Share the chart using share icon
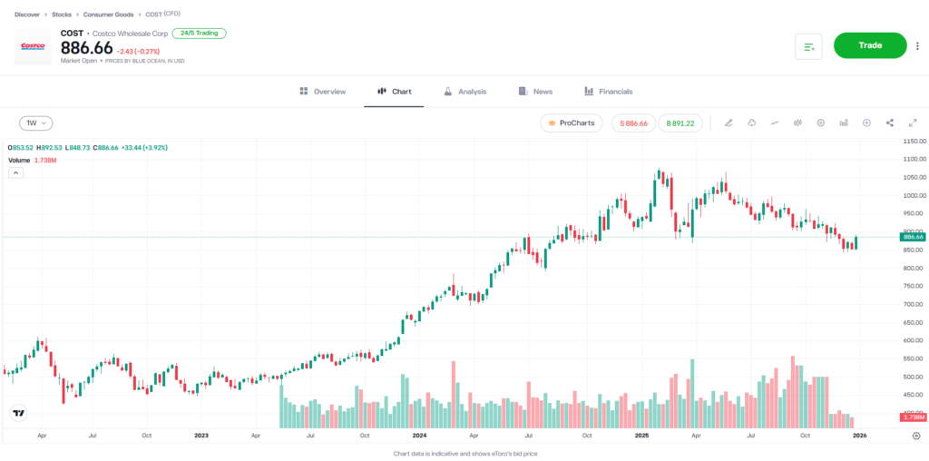 889,123
